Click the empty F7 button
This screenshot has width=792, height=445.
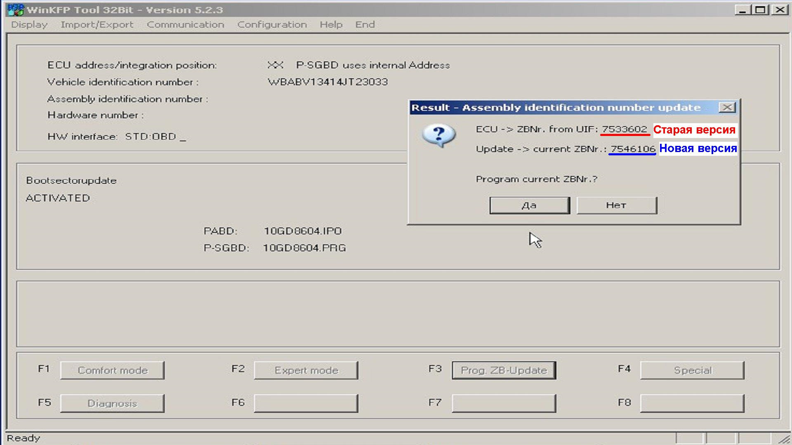point(504,403)
